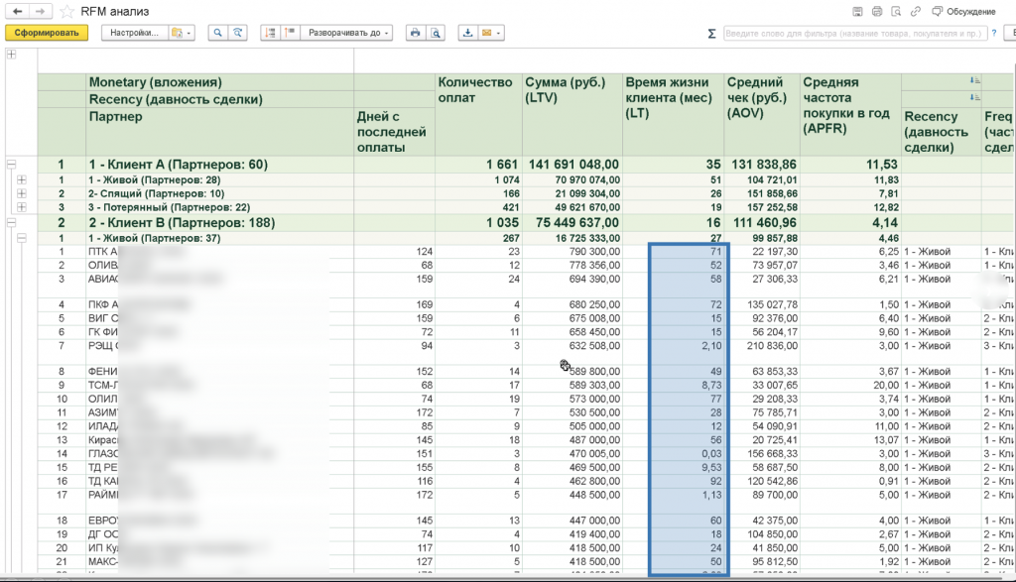This screenshot has height=582, width=1016.
Task: Collapse the 1 - Живой (Партнеров: 37) group
Action: click(x=22, y=238)
